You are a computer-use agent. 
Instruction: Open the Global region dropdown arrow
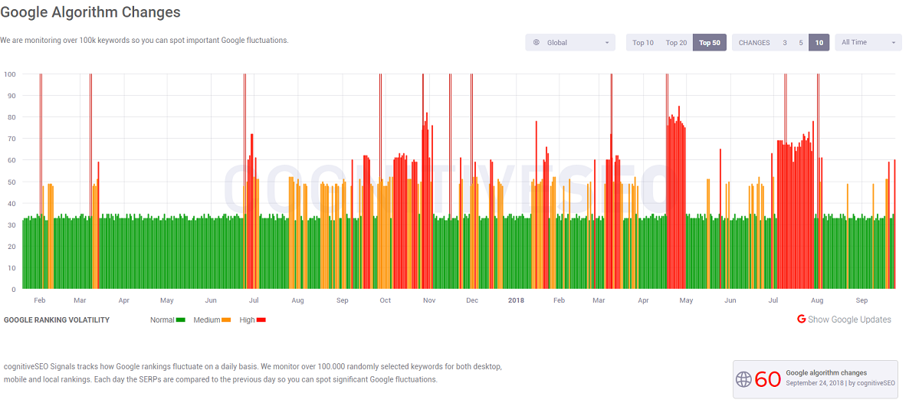pyautogui.click(x=607, y=43)
